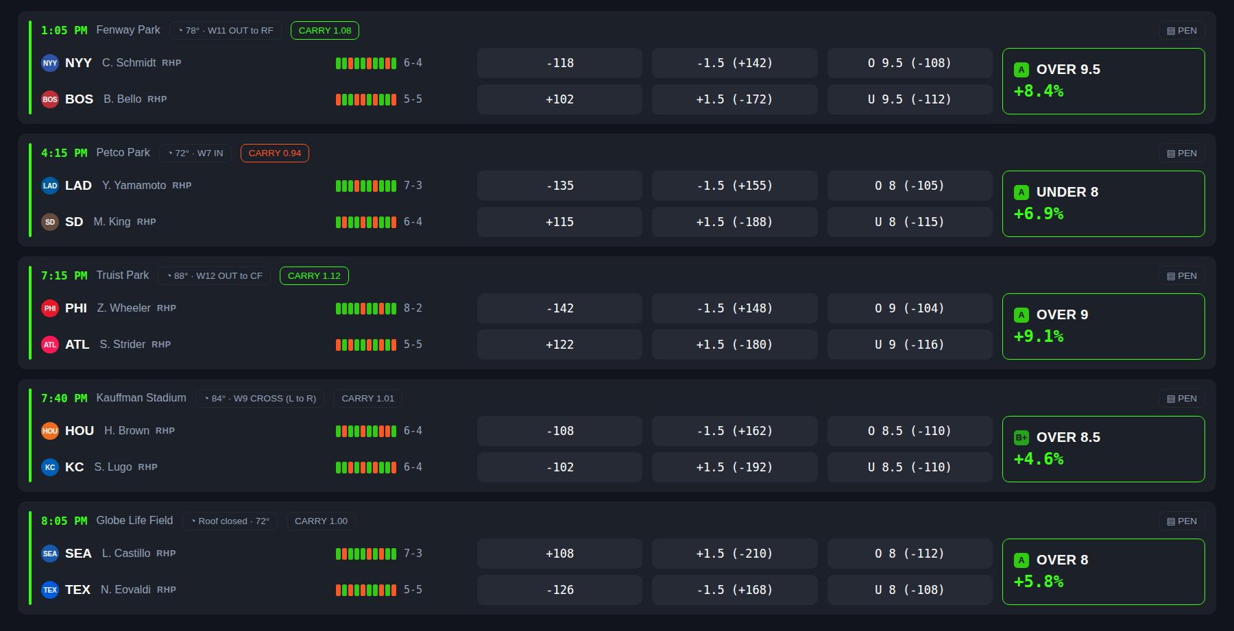Click the A grade badge on OVER 9
The width and height of the screenshot is (1234, 631).
click(1021, 315)
